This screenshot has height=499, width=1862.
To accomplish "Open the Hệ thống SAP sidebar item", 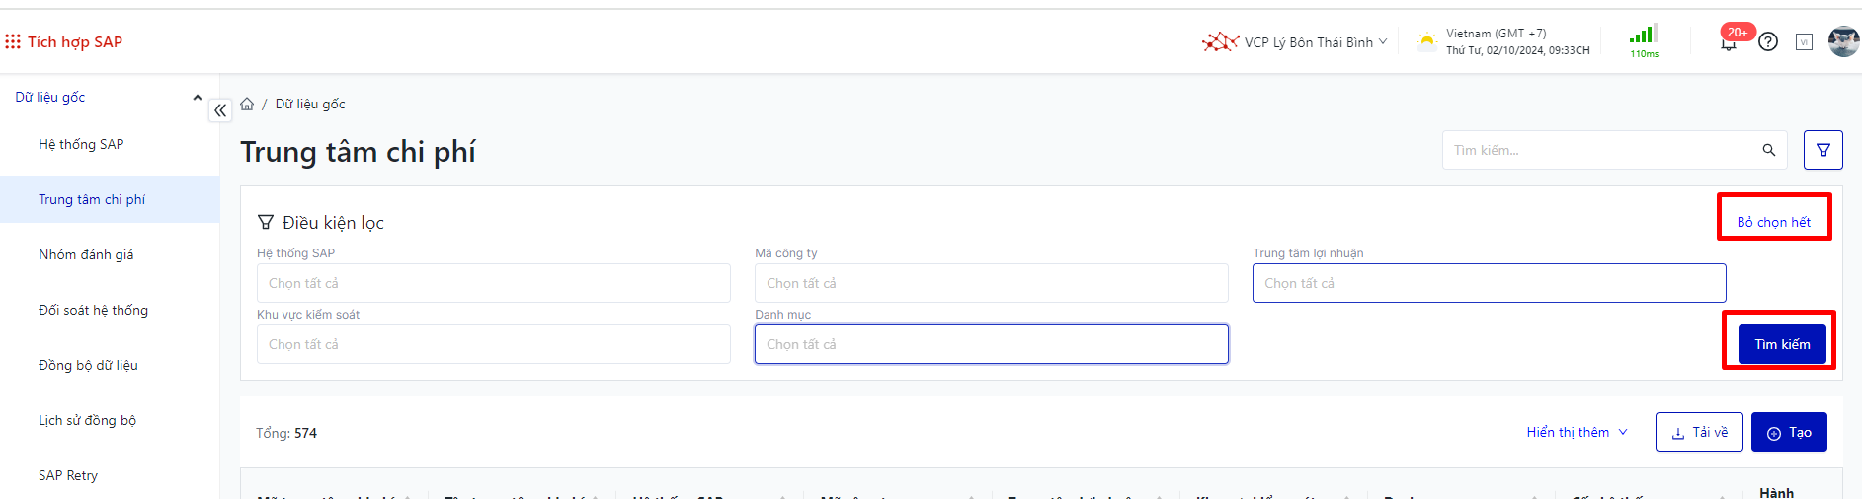I will coord(81,144).
